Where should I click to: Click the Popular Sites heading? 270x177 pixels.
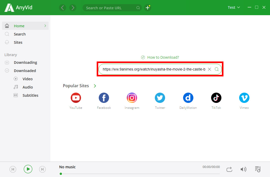76,86
